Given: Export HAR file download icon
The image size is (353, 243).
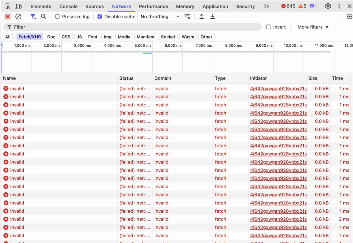Looking at the screenshot, I should [213, 17].
